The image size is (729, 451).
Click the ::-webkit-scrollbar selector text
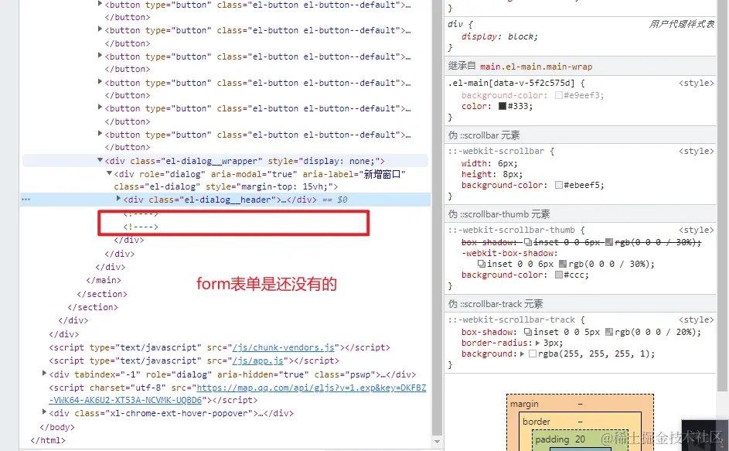tap(496, 151)
